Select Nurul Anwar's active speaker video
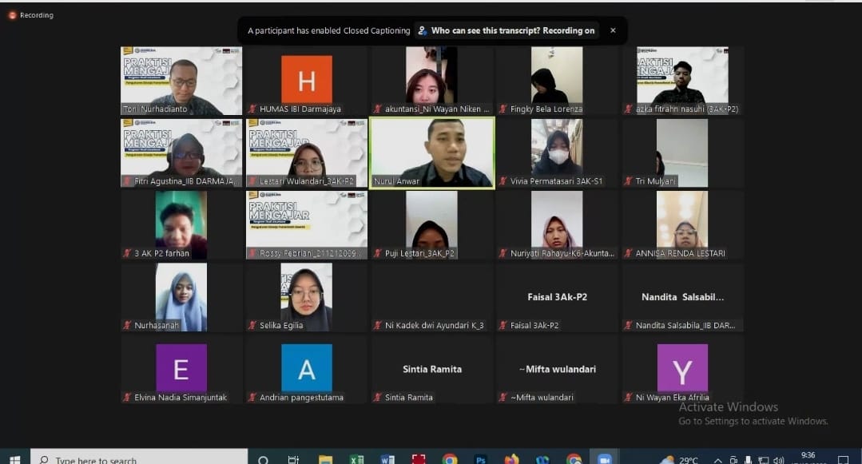The image size is (862, 464). tap(431, 153)
